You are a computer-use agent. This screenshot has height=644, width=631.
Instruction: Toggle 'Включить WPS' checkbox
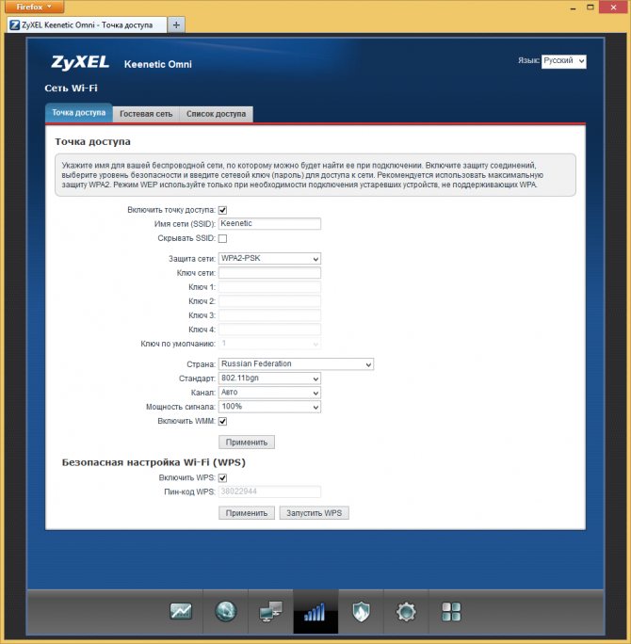point(222,477)
